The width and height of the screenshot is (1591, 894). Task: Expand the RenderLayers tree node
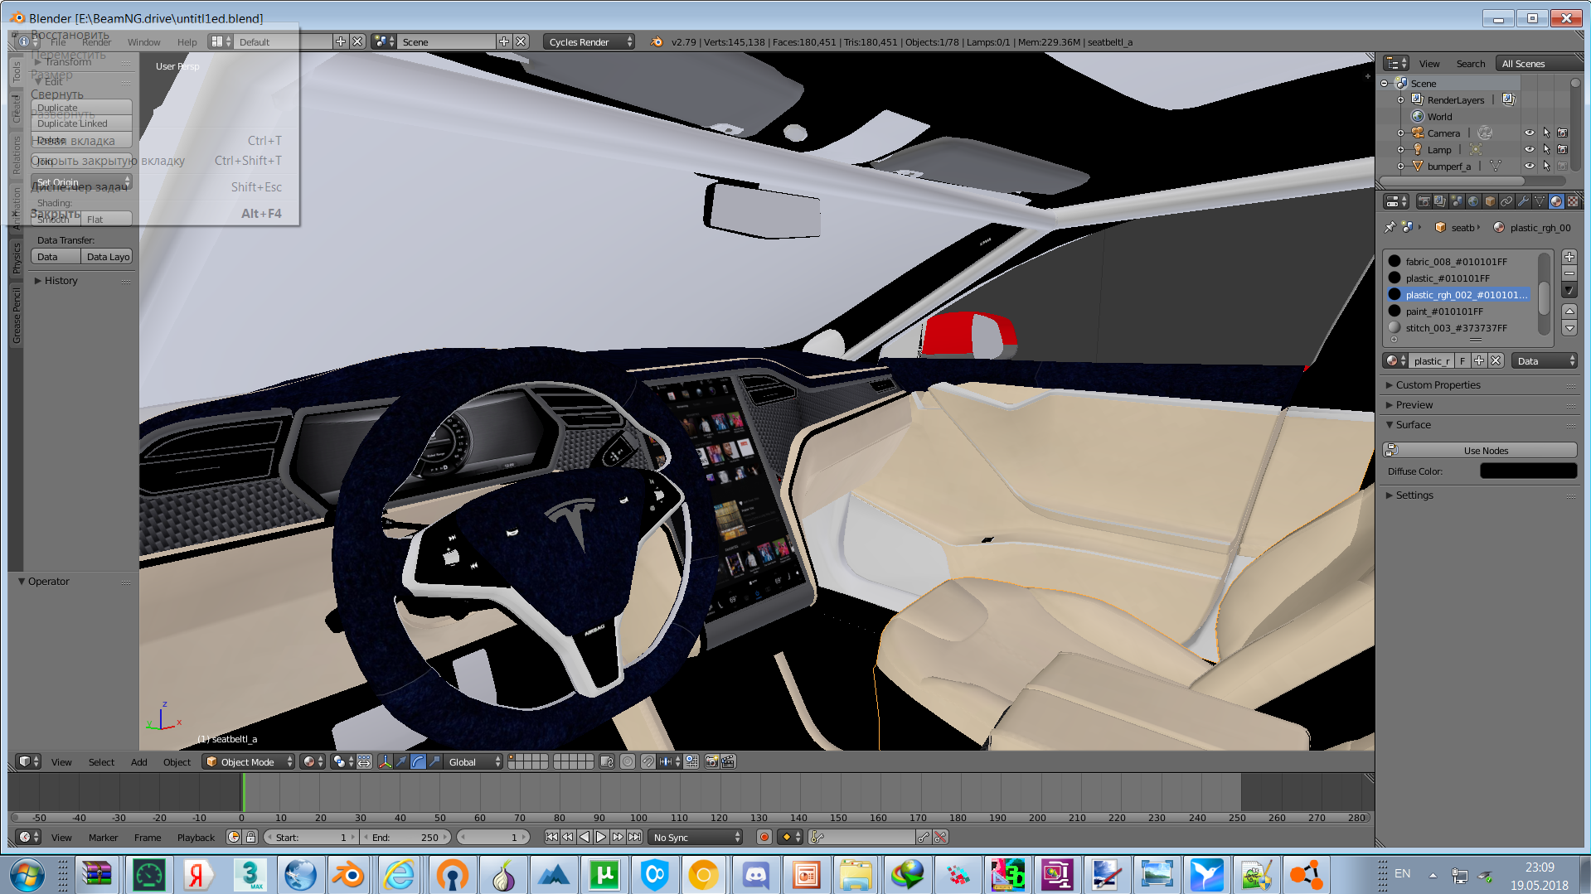click(x=1401, y=99)
